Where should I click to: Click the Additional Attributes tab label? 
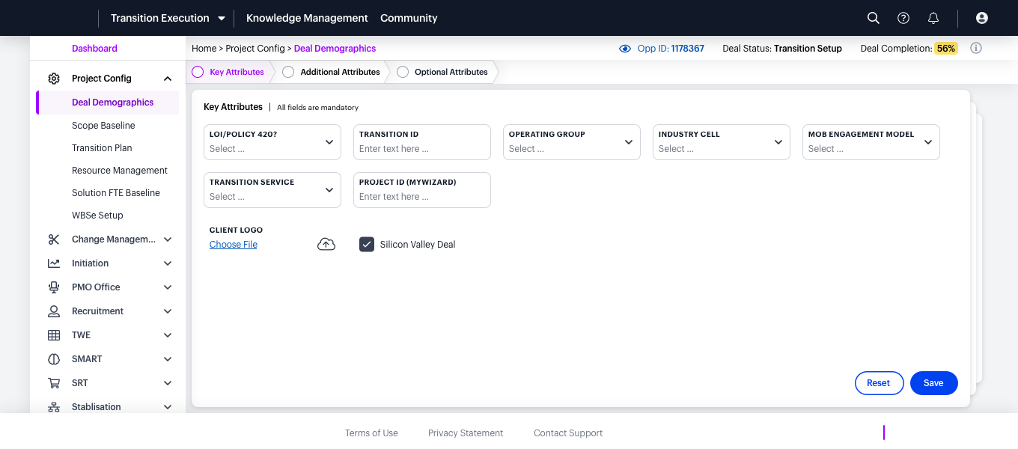coord(340,72)
